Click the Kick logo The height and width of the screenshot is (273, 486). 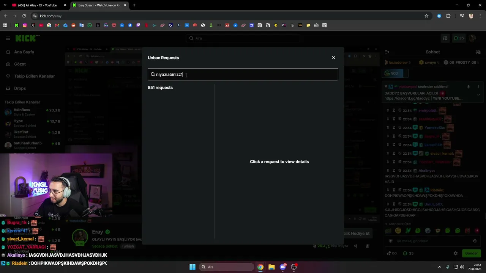point(26,38)
